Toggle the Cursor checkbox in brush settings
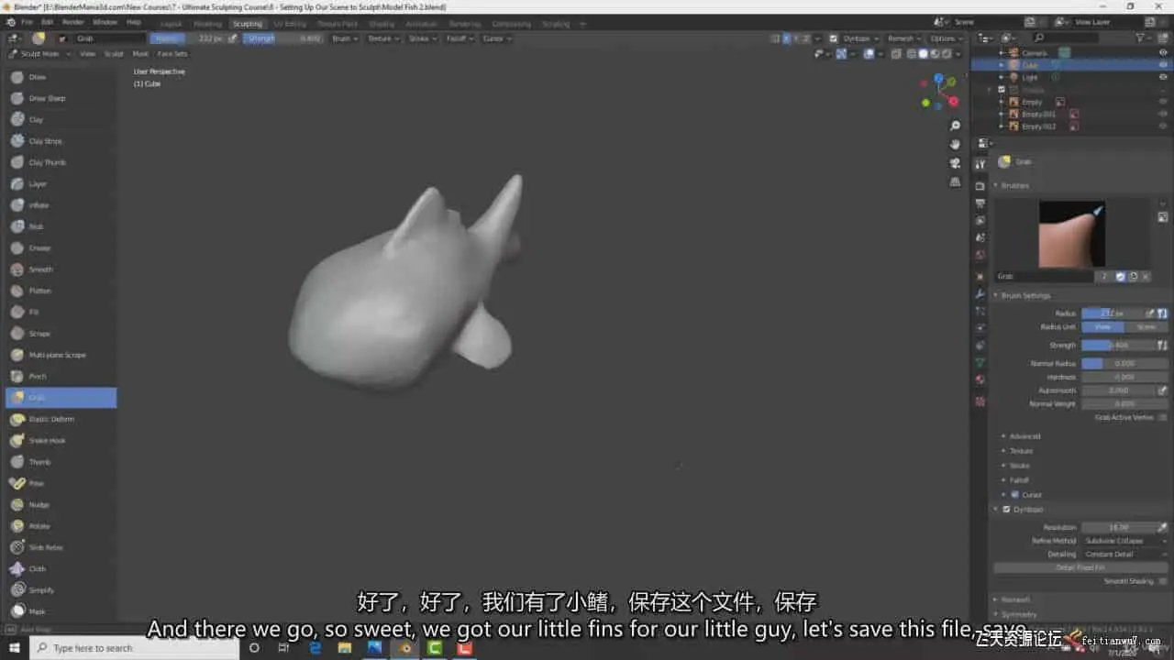This screenshot has height=660, width=1174. click(1014, 495)
